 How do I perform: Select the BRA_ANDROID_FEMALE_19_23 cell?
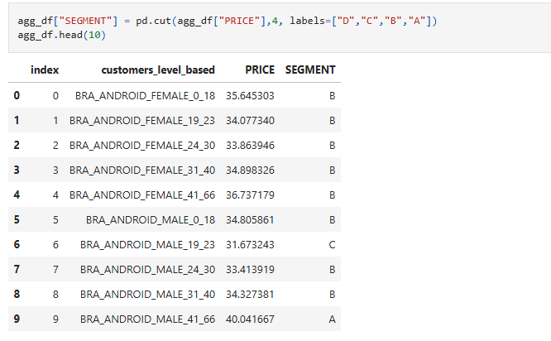pos(142,120)
